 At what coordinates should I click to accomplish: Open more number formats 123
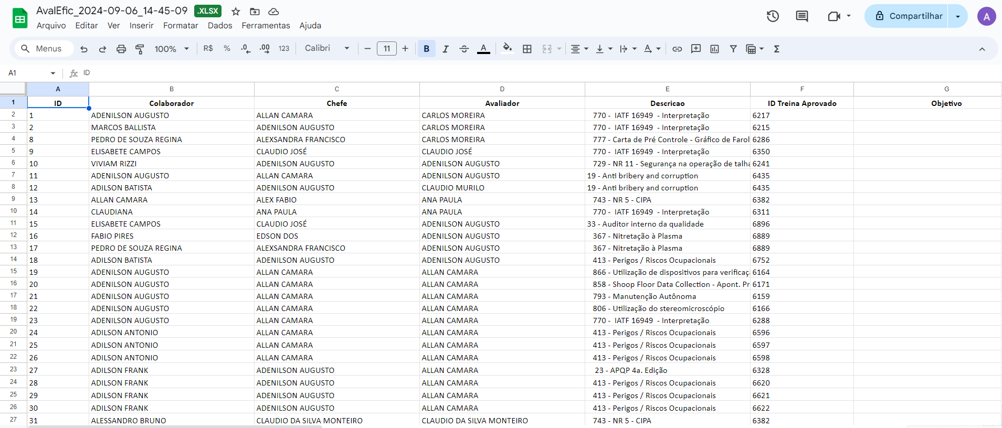(284, 48)
